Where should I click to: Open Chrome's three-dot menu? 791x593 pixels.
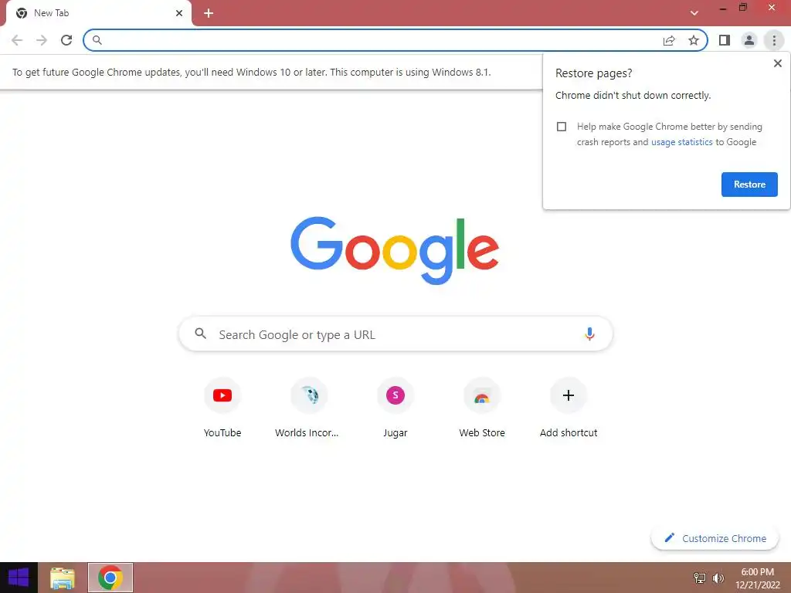774,40
